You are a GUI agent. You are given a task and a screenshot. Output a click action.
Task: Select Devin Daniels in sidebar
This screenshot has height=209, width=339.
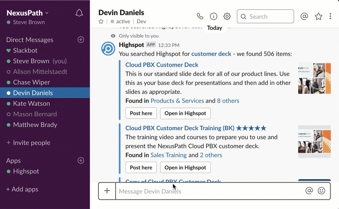click(45, 93)
